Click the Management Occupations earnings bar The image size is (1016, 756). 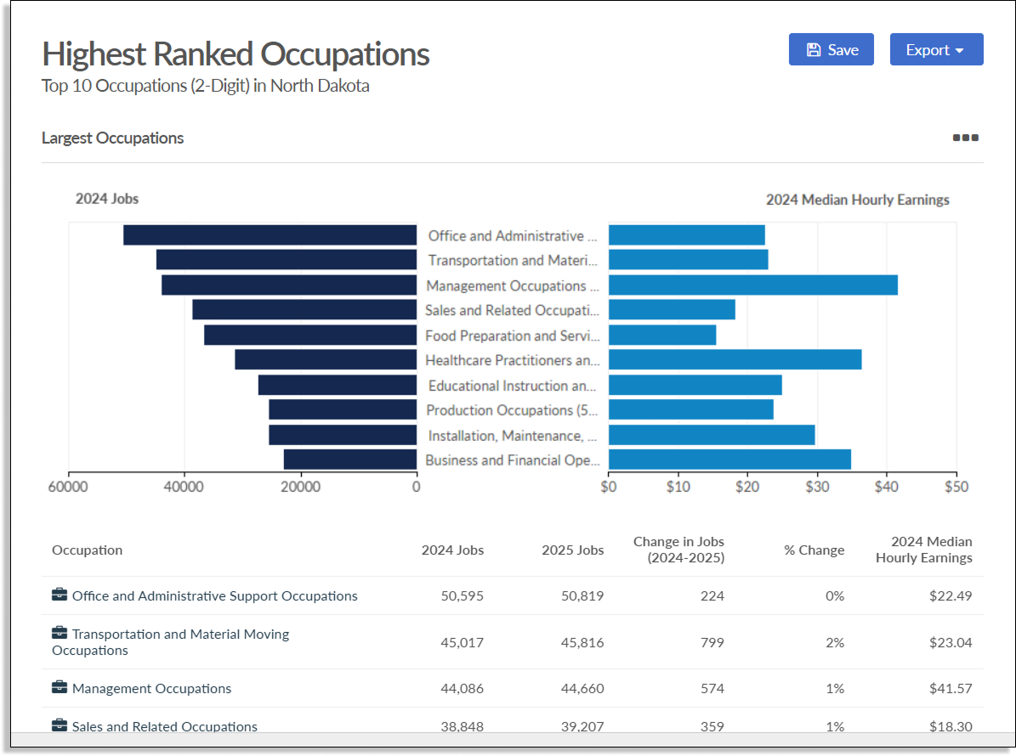752,285
